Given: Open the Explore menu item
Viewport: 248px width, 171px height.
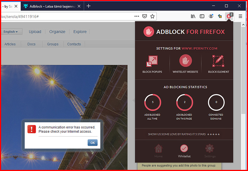Looking at the screenshot, I should (80, 32).
